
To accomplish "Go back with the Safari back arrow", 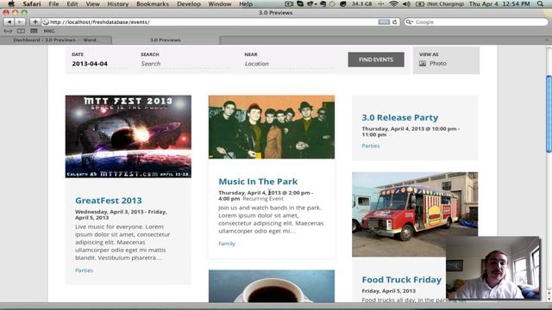I will click(9, 22).
